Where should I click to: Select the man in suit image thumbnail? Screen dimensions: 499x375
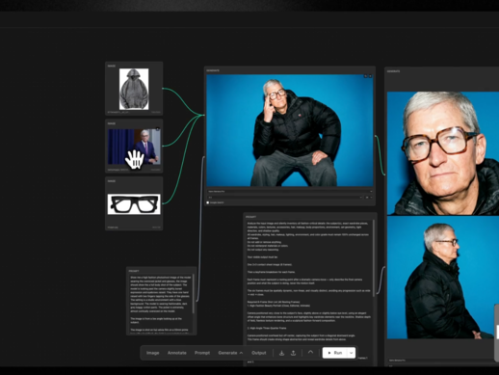[134, 147]
